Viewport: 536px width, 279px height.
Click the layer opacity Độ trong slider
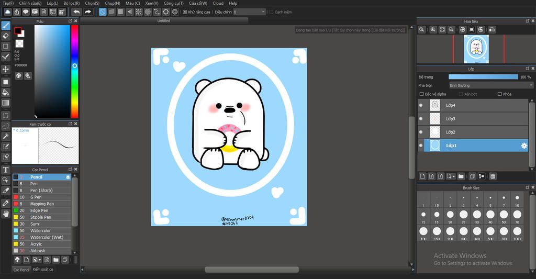pos(483,77)
